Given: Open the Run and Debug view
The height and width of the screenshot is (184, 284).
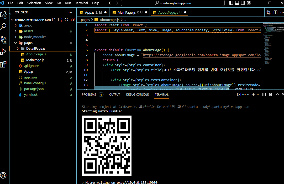Looking at the screenshot, I should pyautogui.click(x=3, y=52).
